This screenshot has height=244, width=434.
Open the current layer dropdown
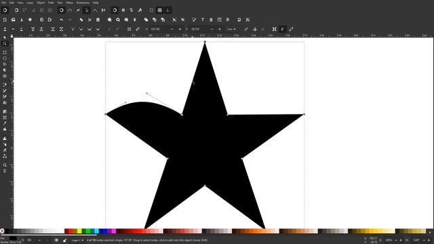click(77, 241)
